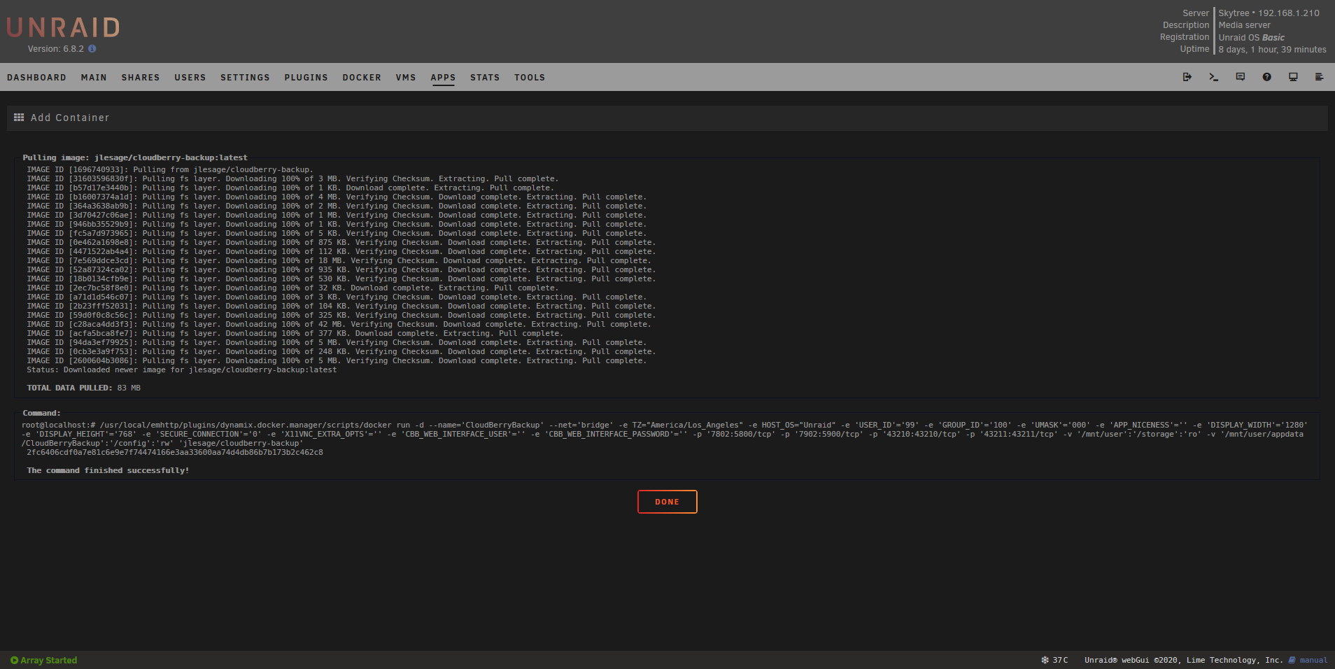Click the Logout icon in the top toolbar
The image size is (1335, 669).
[1187, 77]
